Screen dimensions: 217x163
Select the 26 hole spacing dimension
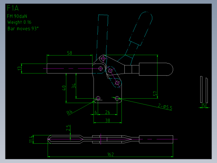point(108,112)
